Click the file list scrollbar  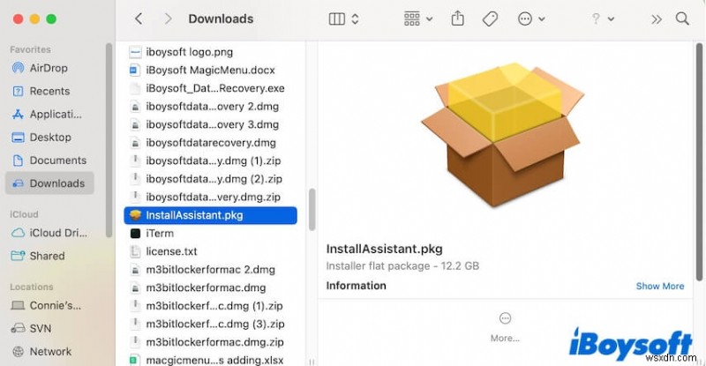pyautogui.click(x=312, y=210)
